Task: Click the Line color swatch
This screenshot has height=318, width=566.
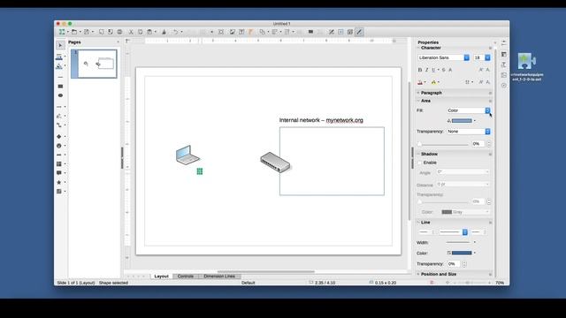Action: [x=462, y=254]
